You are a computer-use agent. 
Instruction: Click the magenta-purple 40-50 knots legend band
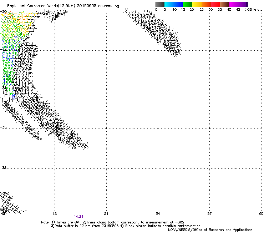click(239, 4)
